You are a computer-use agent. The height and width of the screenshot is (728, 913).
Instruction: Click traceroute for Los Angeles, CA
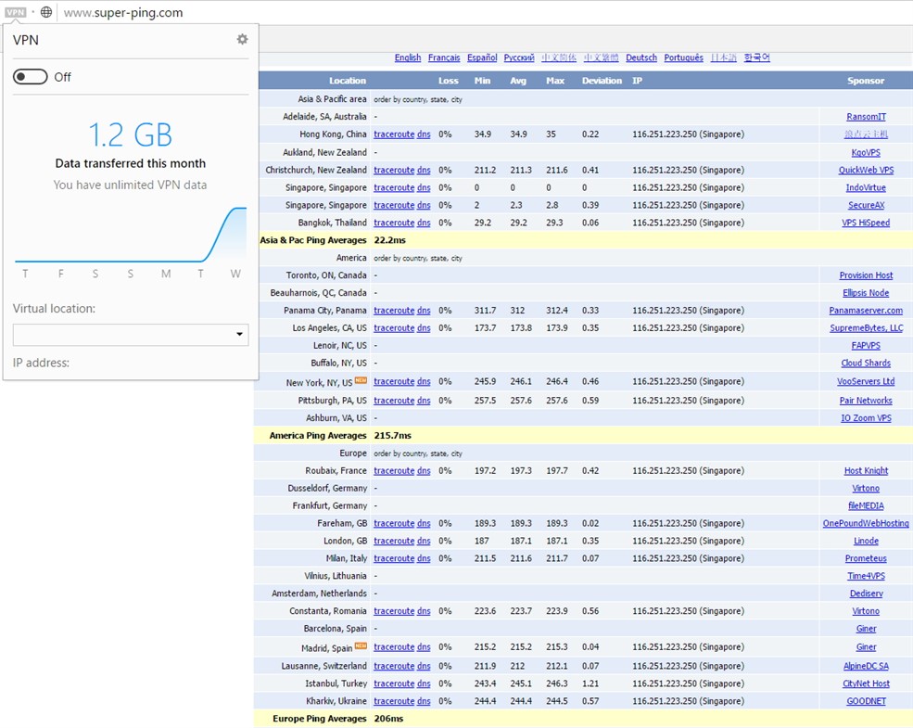point(394,328)
